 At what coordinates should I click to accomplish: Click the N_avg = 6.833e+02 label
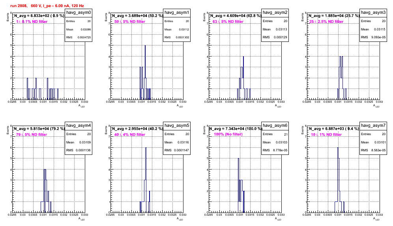[39, 15]
